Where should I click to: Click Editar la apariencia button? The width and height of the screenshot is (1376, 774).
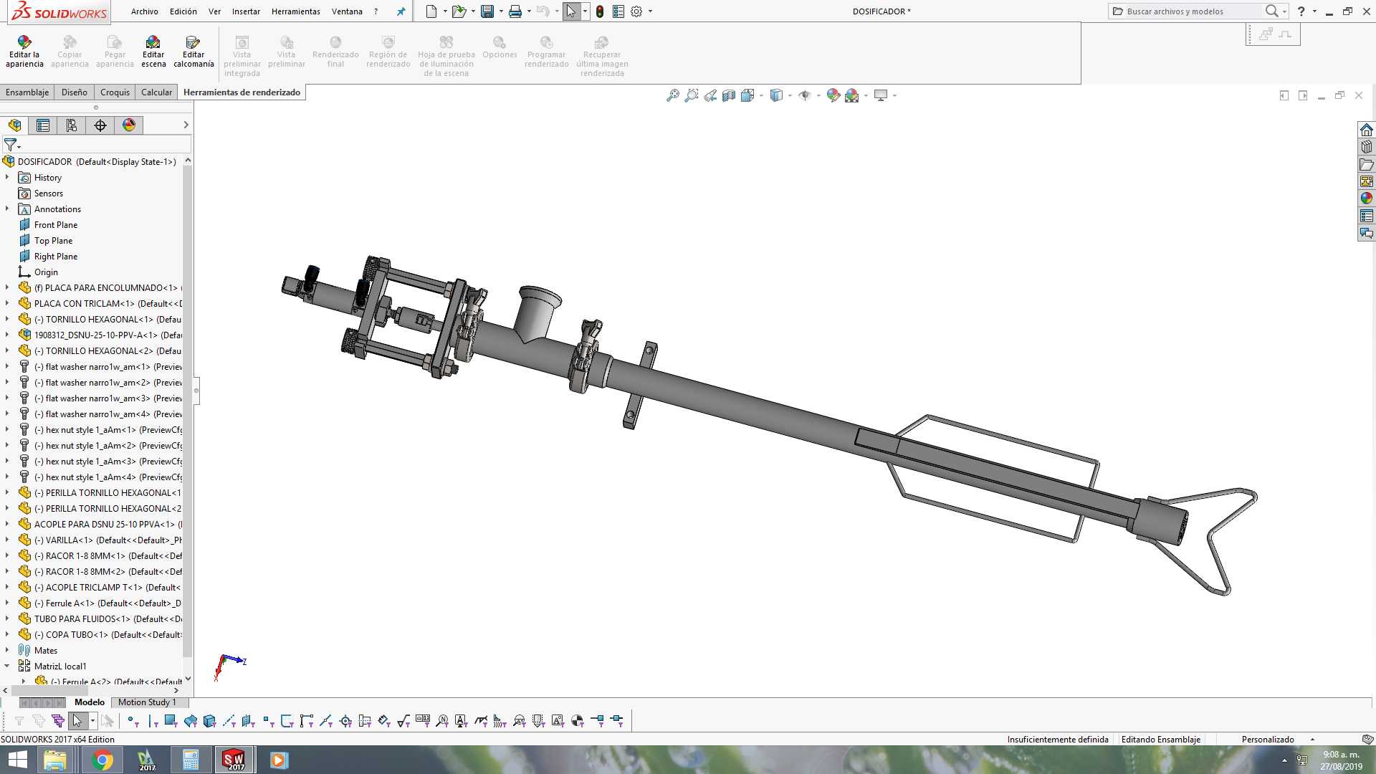[24, 52]
